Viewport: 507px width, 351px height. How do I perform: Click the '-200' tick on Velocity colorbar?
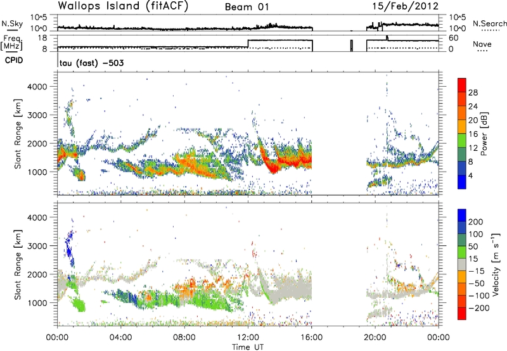[478, 308]
